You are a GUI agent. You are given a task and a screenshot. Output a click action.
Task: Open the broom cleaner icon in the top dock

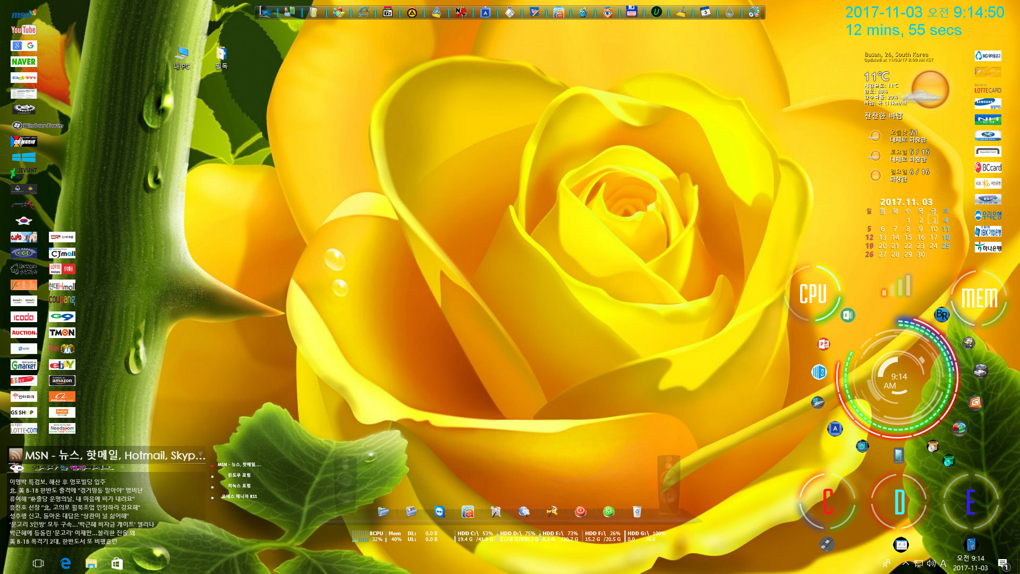[681, 12]
